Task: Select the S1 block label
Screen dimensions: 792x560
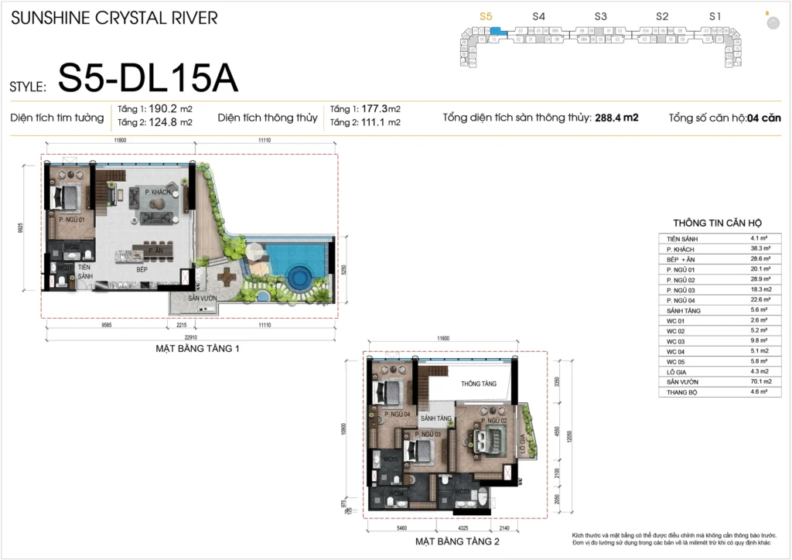Action: (715, 15)
